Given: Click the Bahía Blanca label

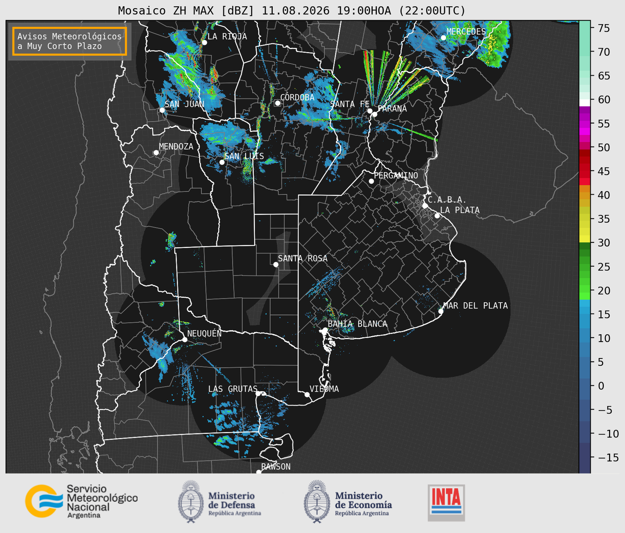Looking at the screenshot, I should pos(358,324).
